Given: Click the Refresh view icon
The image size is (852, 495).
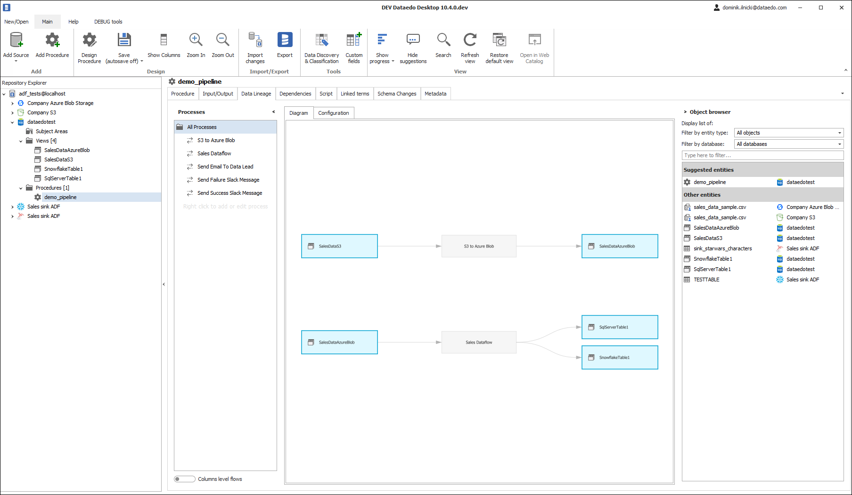Looking at the screenshot, I should [469, 40].
